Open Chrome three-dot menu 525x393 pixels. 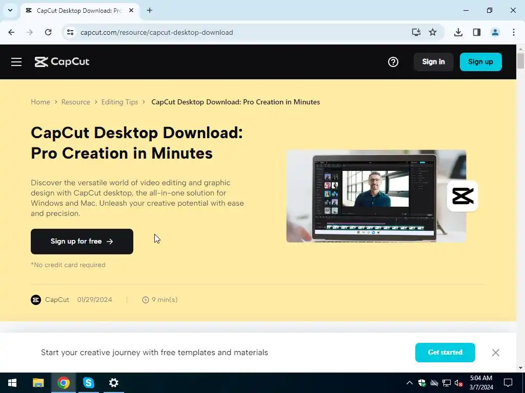514,32
